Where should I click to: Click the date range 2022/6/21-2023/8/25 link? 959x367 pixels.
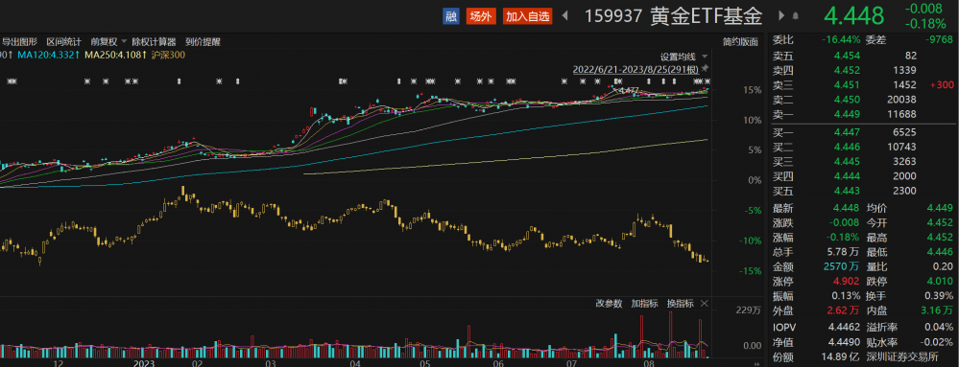635,69
